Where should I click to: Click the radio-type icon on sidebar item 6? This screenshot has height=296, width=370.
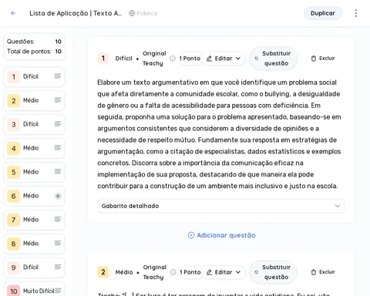58,196
